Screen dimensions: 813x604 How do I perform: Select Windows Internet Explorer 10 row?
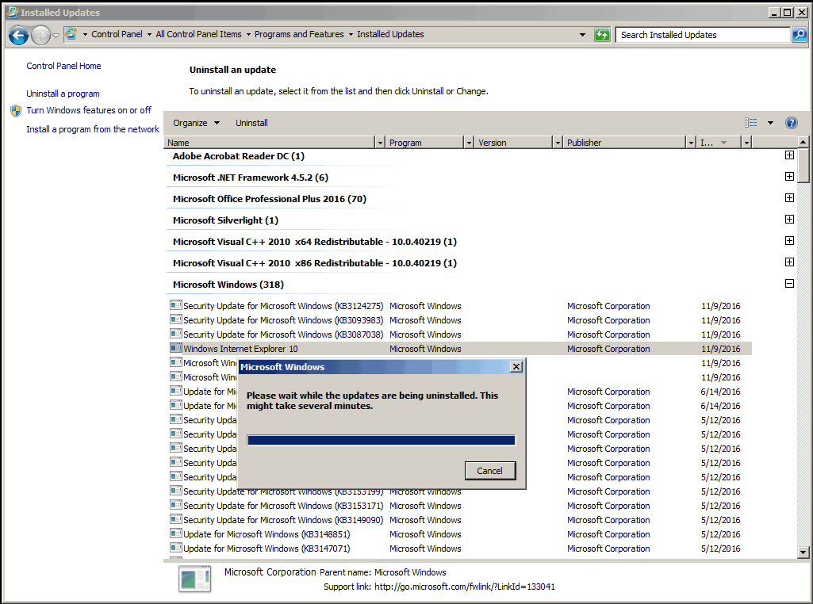point(458,349)
